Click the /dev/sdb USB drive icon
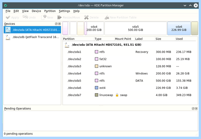201x139 pixels. (8, 37)
